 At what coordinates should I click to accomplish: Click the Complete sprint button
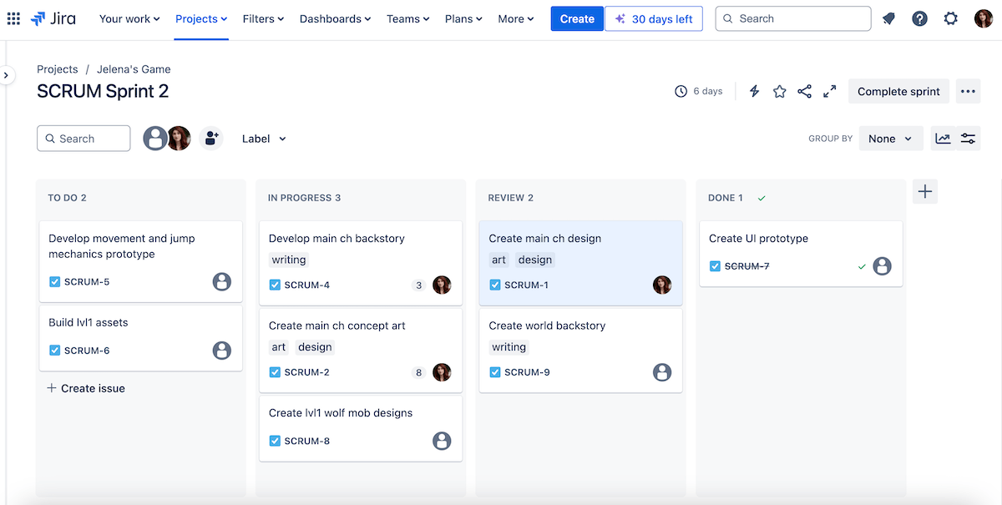tap(898, 91)
